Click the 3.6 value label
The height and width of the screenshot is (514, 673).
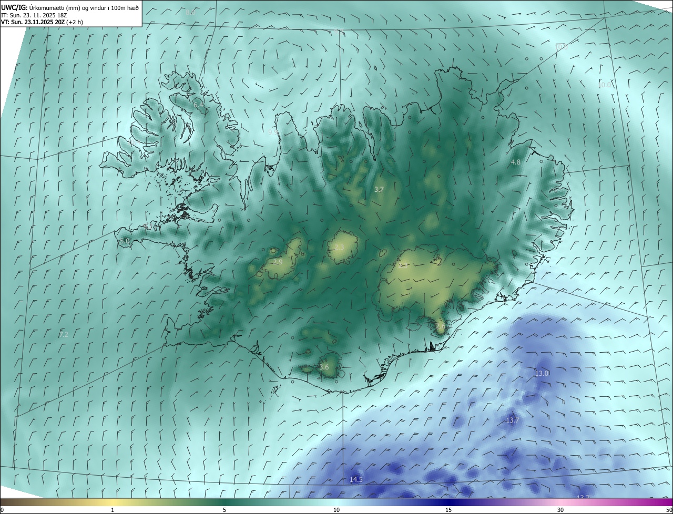(324, 367)
